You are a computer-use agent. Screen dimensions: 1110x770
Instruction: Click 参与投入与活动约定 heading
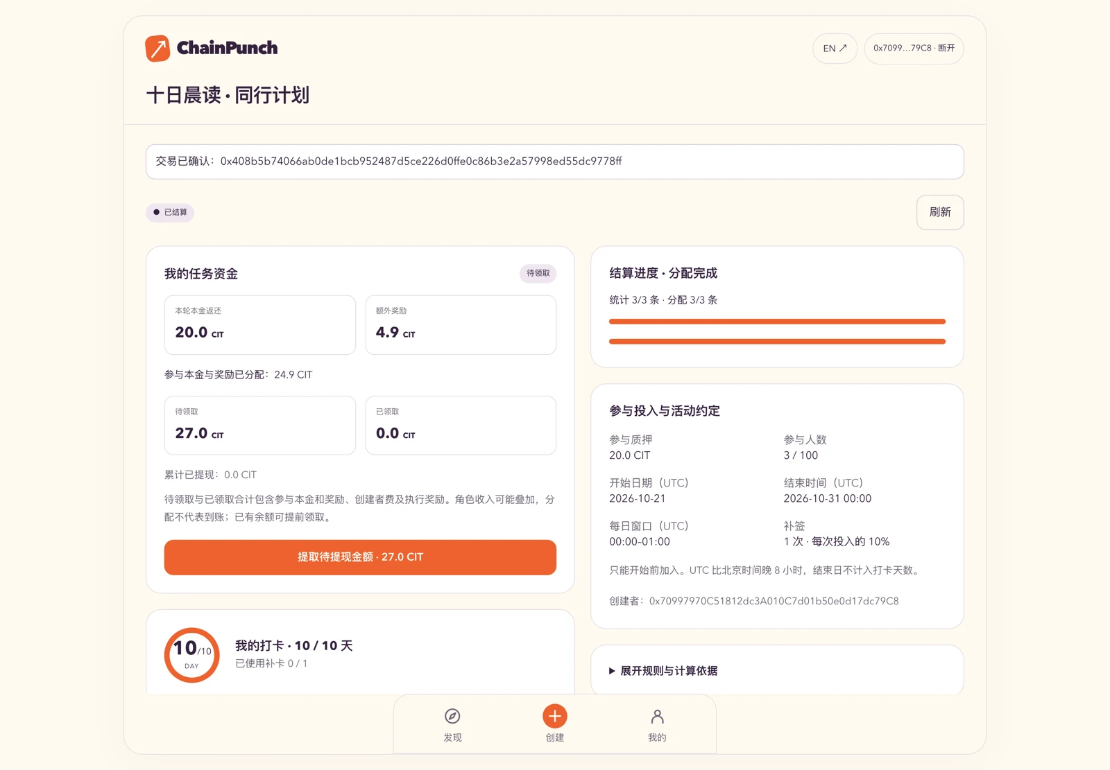(x=665, y=411)
